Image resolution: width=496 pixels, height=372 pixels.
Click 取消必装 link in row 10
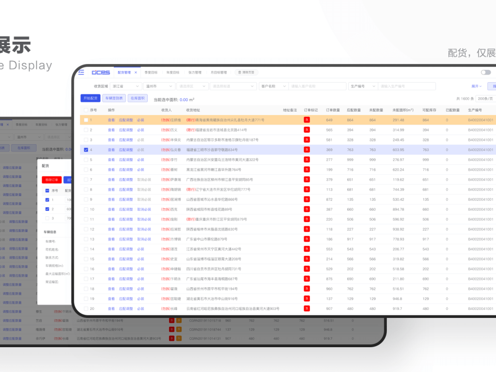(144, 209)
